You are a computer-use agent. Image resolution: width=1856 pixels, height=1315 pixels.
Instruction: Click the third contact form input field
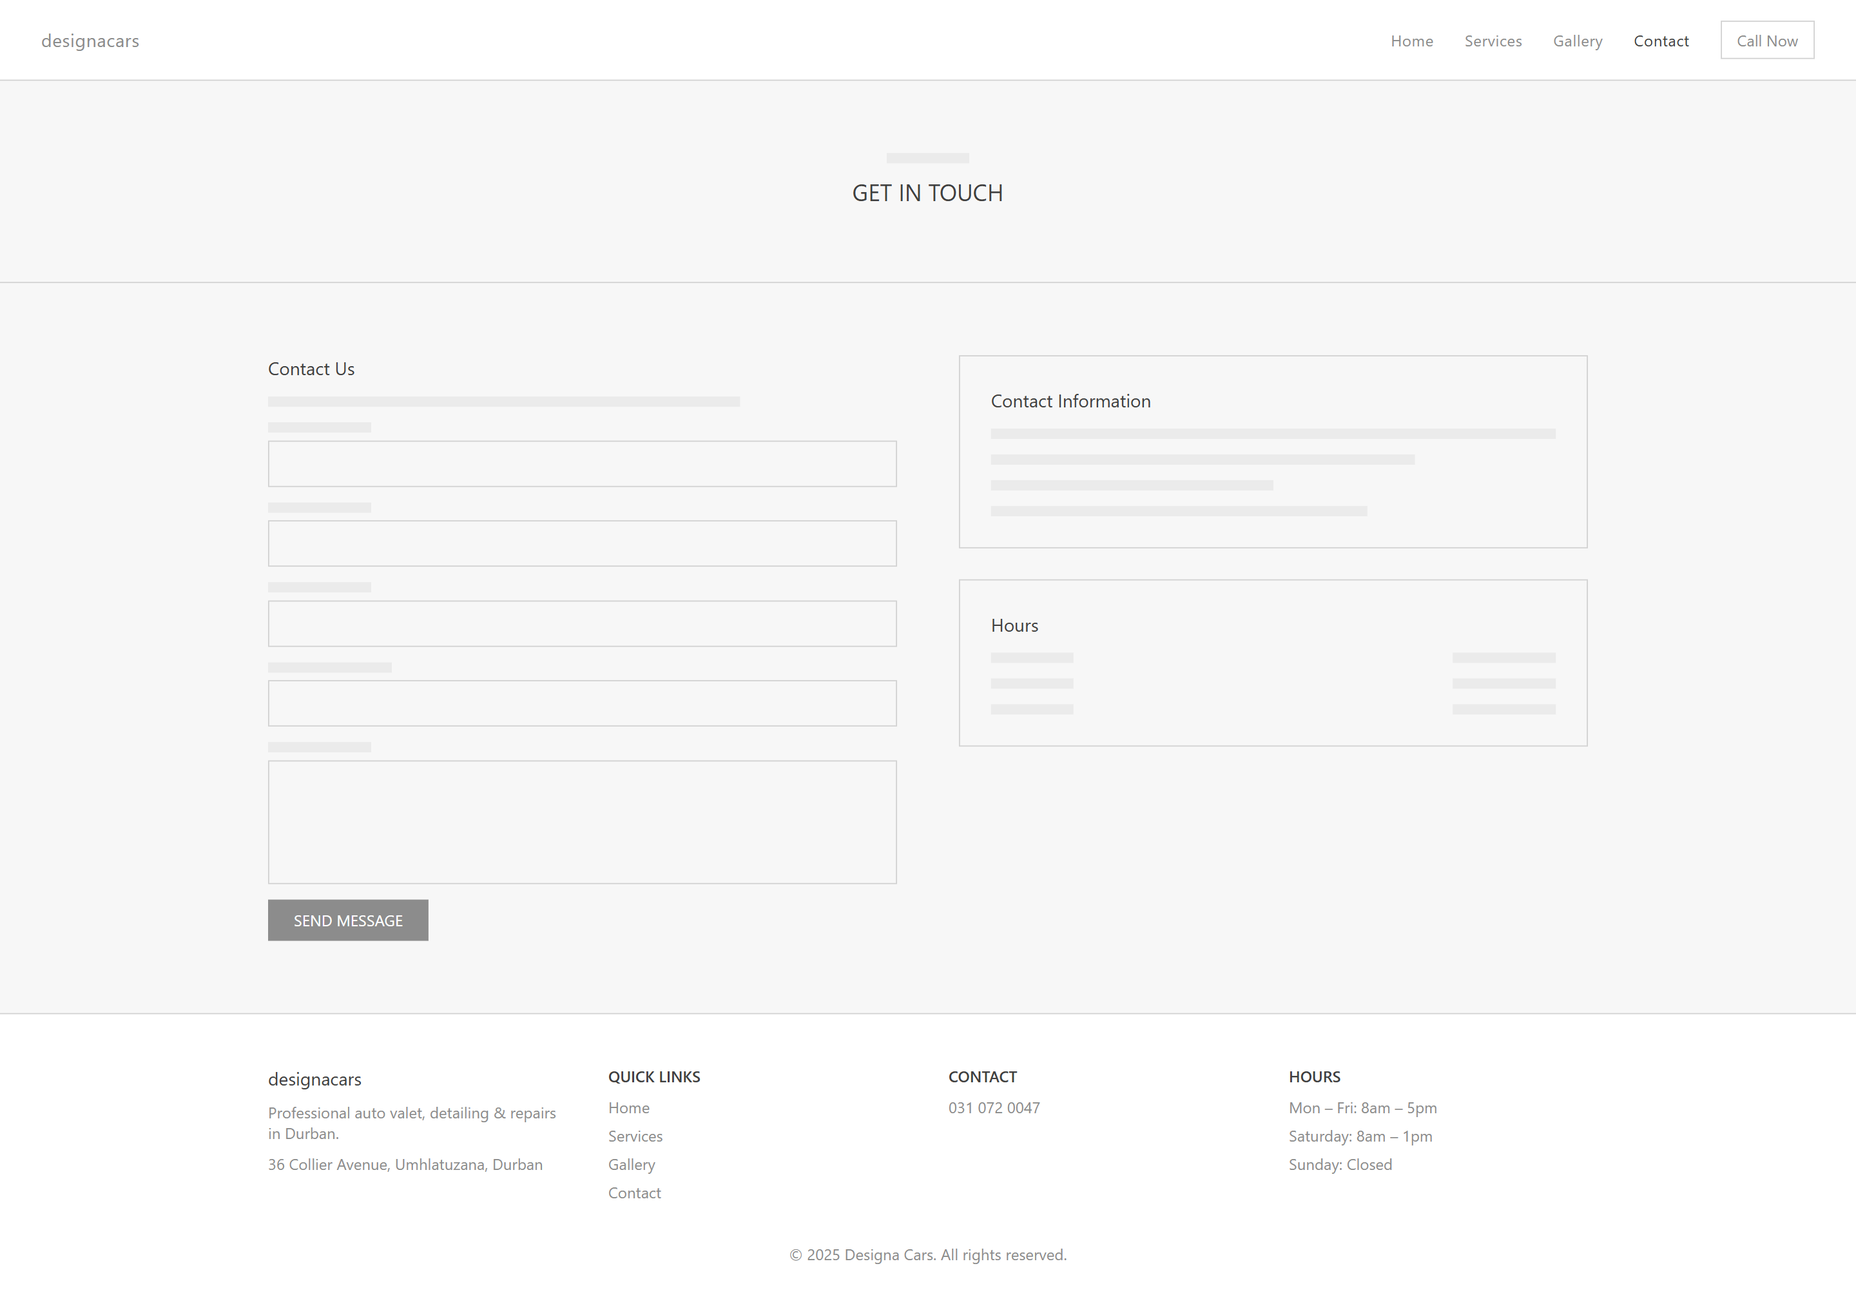[x=581, y=623]
